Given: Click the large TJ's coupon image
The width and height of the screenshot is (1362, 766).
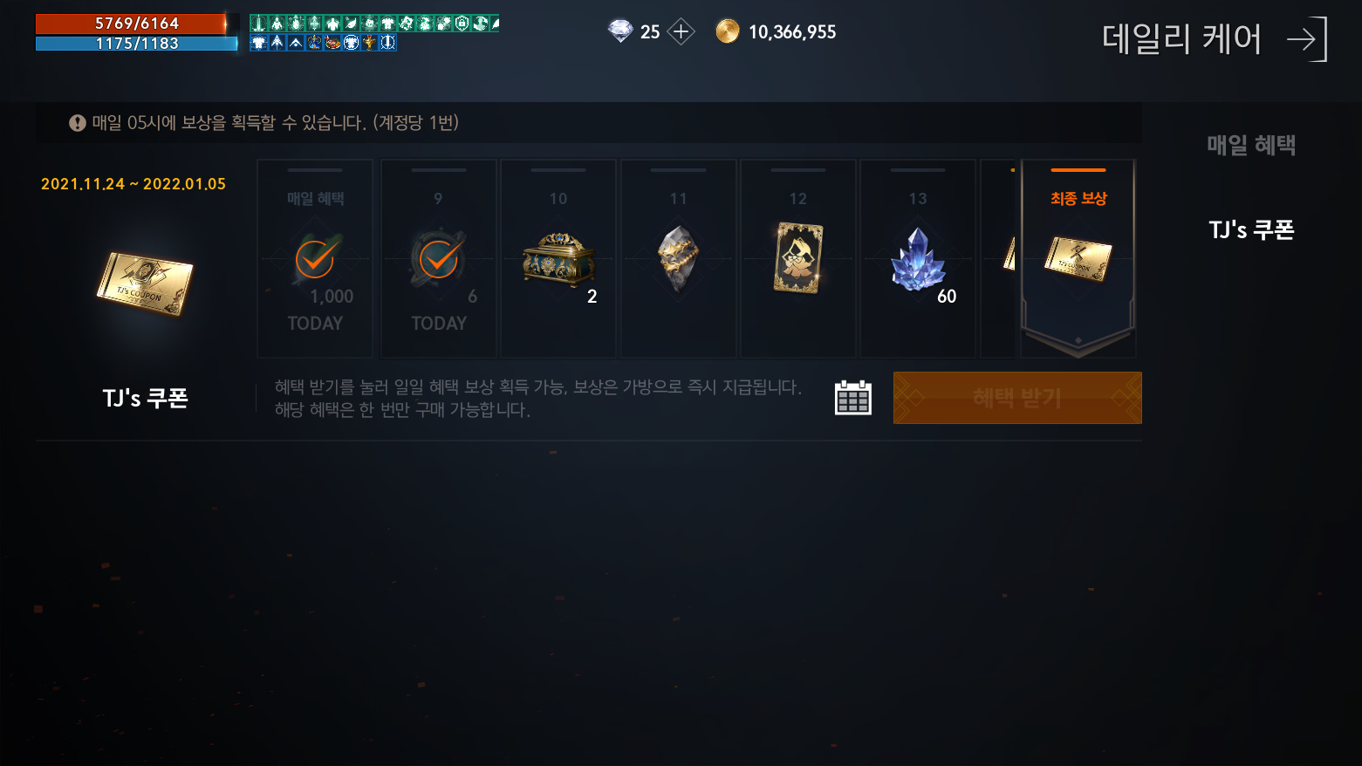Looking at the screenshot, I should [x=145, y=284].
